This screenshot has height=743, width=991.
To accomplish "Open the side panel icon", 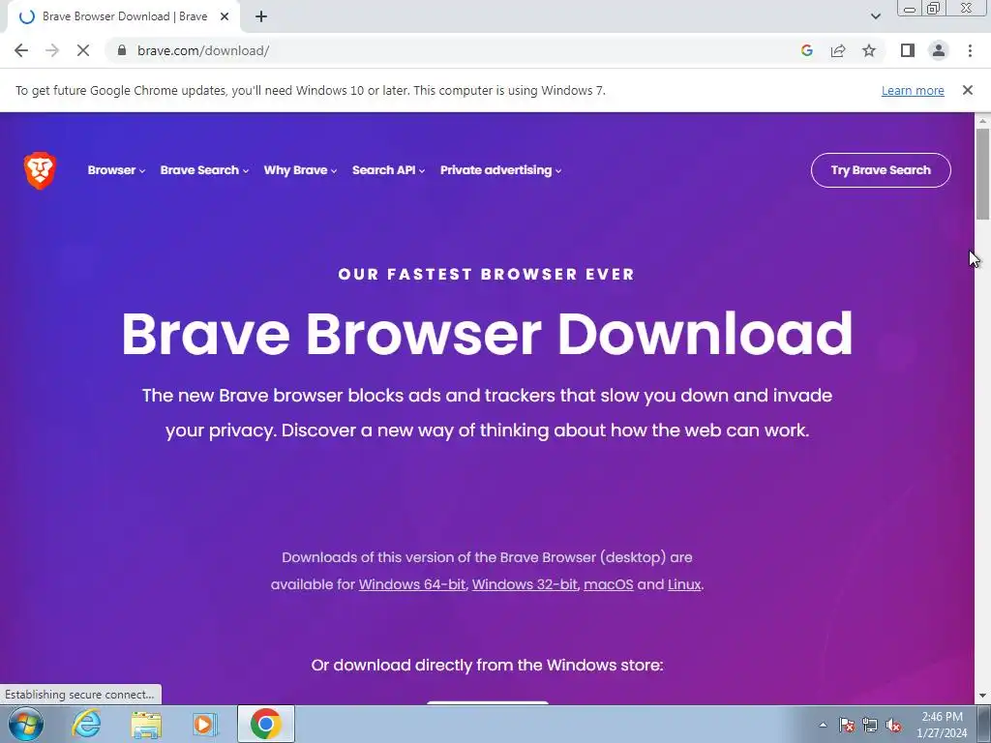I will (908, 50).
